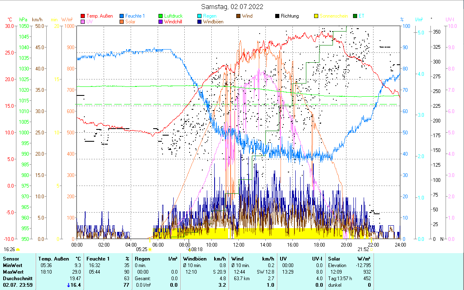Image resolution: width=464 pixels, height=290 pixels.
Task: Click the sunrise marker at 05:25
Action: (x=150, y=249)
